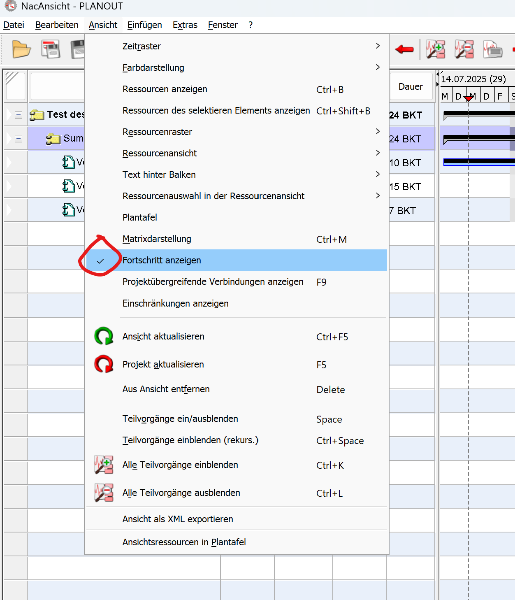Click the red today marker in timeline
Viewport: 515px width, 600px height.
click(468, 98)
